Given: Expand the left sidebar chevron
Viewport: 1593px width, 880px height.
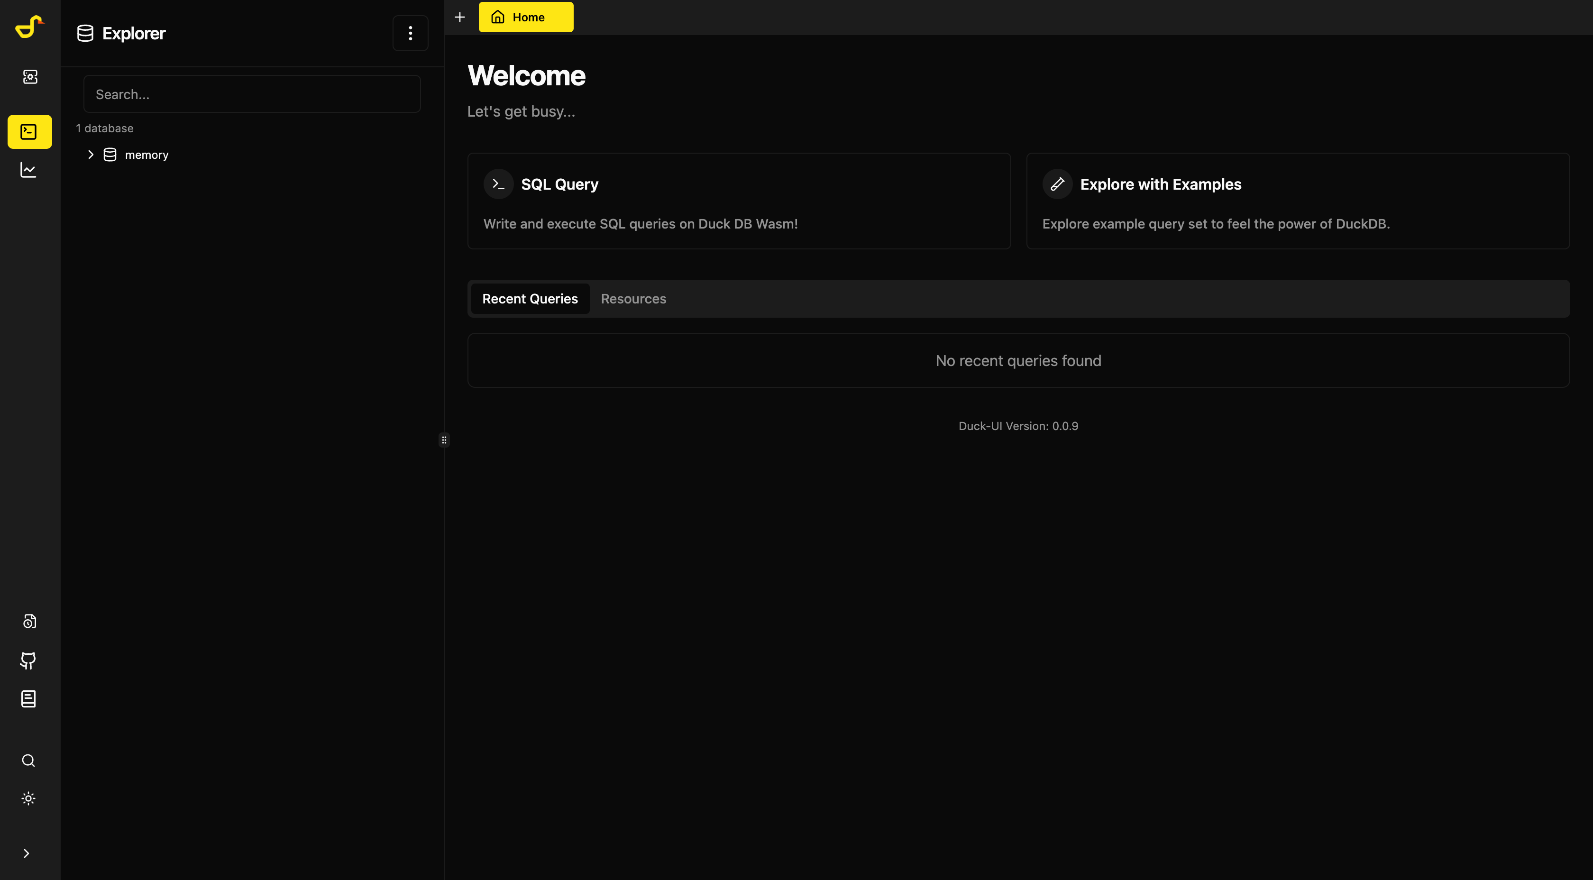Looking at the screenshot, I should [26, 853].
